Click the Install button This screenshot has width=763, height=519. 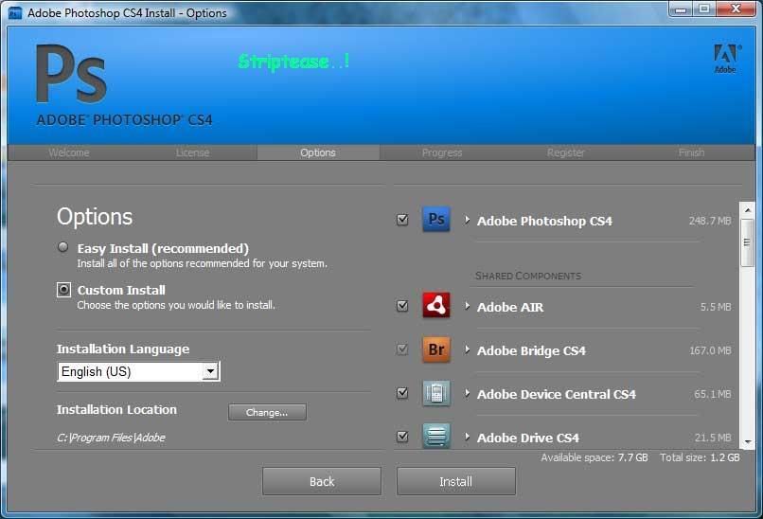pyautogui.click(x=456, y=481)
